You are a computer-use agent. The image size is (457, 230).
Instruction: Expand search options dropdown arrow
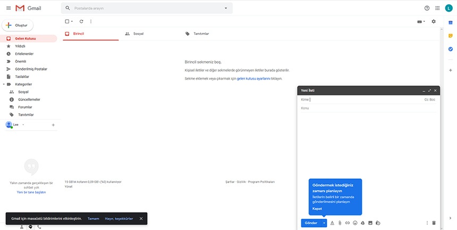(226, 8)
